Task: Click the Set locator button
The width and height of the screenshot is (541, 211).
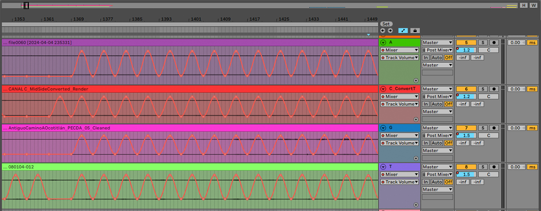Action: [386, 24]
